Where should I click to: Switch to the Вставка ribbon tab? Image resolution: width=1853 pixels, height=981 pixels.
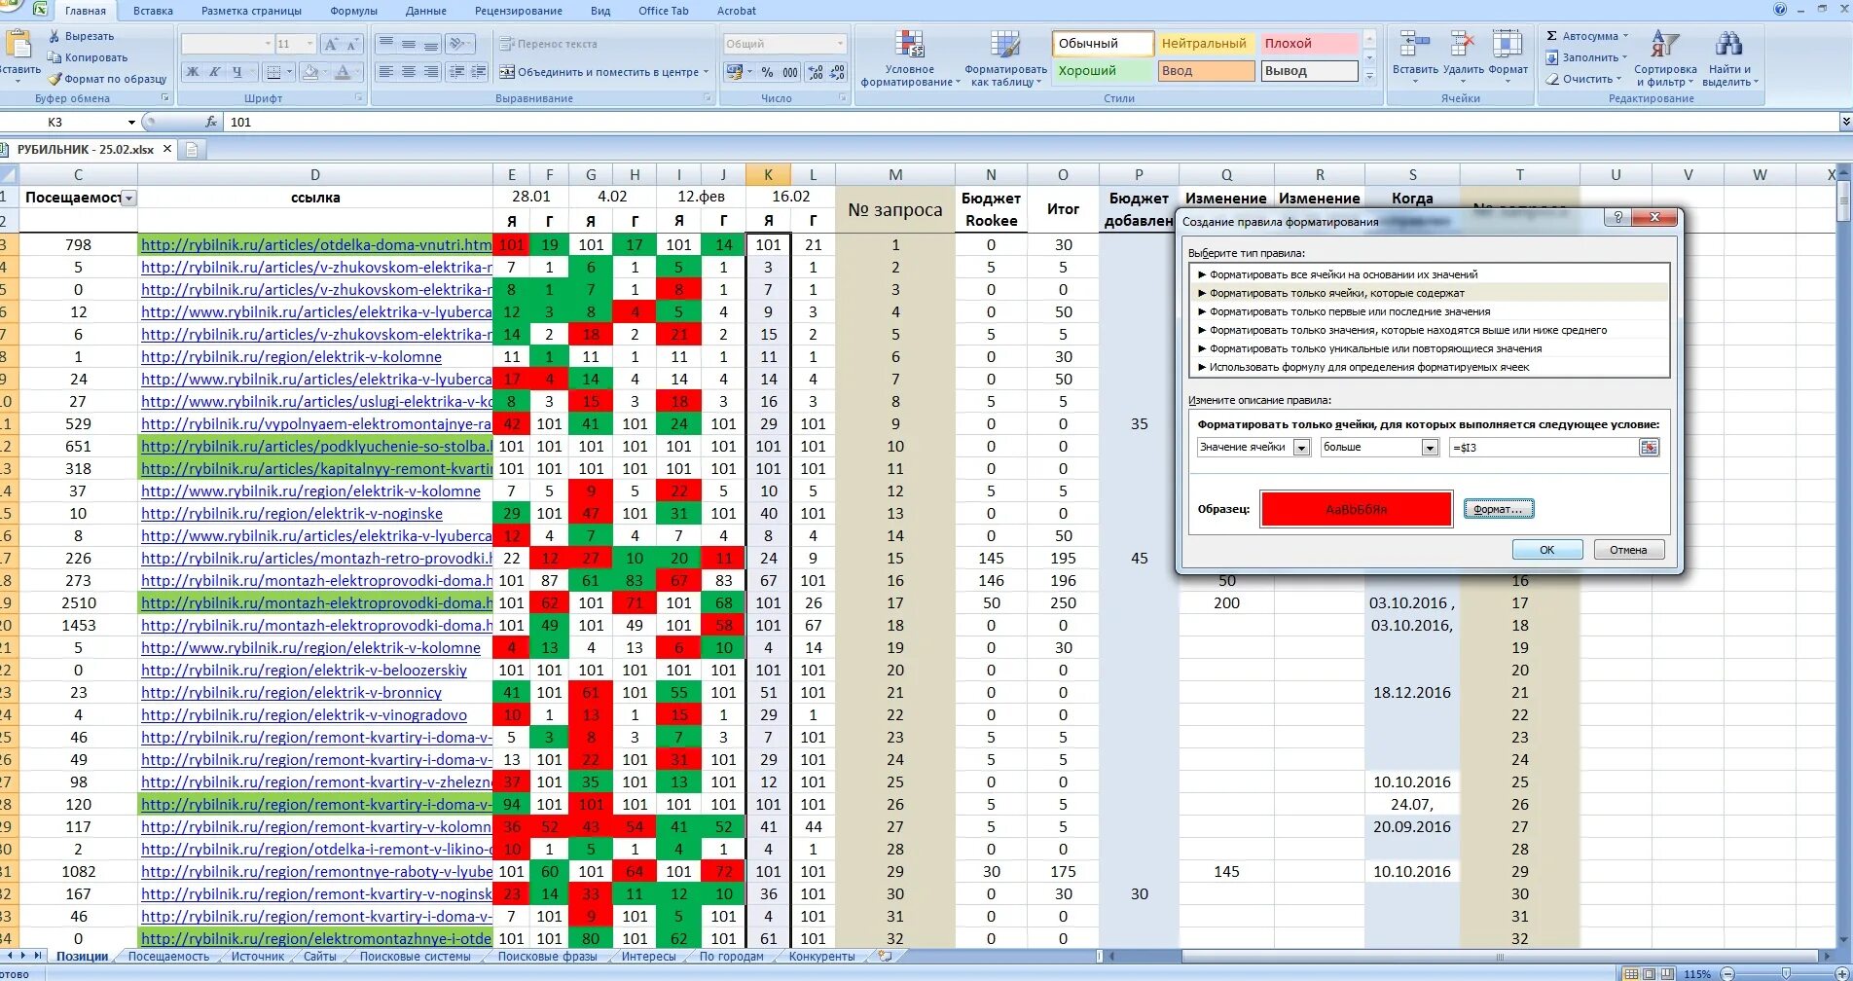pos(153,11)
